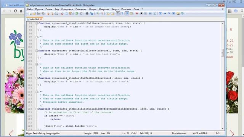Viewport: 244px width, 137px height.
Task: Click 'Dos\Windows' in status bar
Action: point(179,133)
